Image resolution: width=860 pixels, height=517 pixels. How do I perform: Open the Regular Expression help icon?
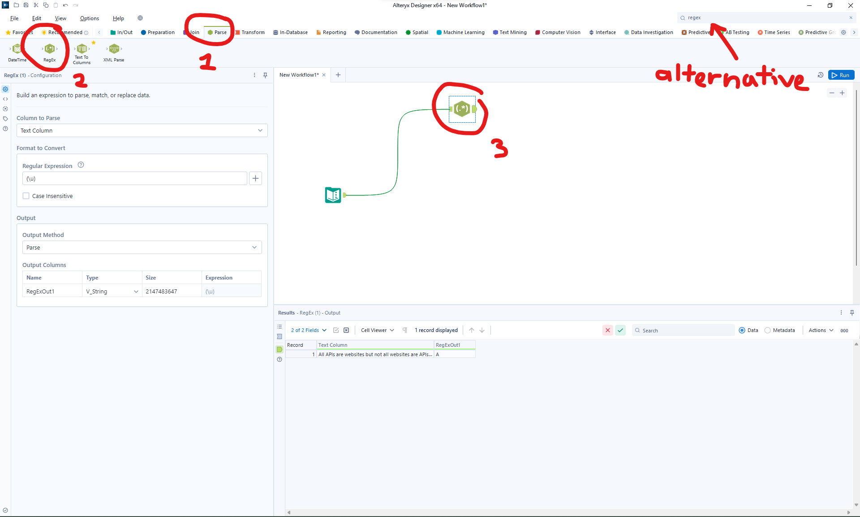(x=81, y=165)
